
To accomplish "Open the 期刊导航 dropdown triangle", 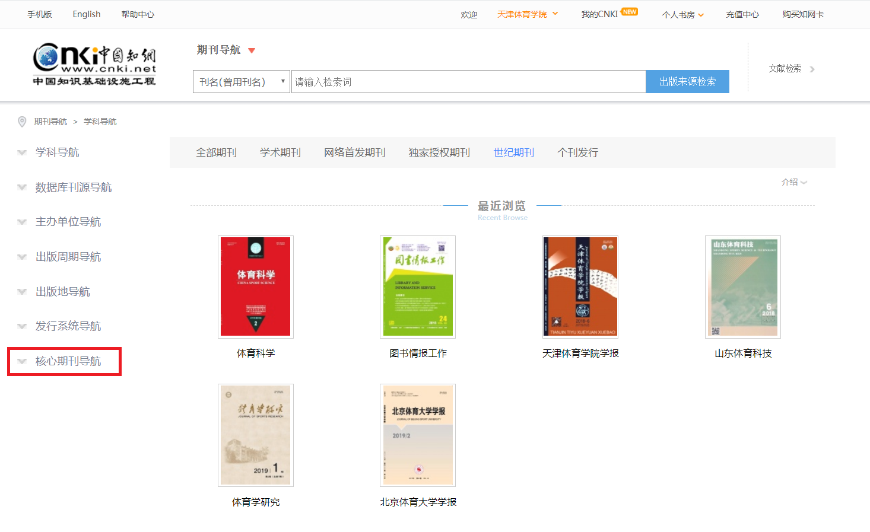I will click(x=252, y=50).
